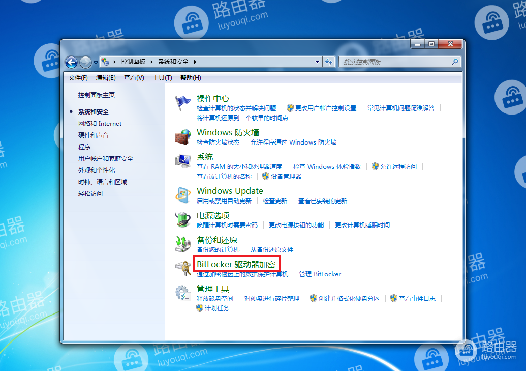Expand the arrow after 控制面板 breadcrumb
This screenshot has width=526, height=371.
151,62
